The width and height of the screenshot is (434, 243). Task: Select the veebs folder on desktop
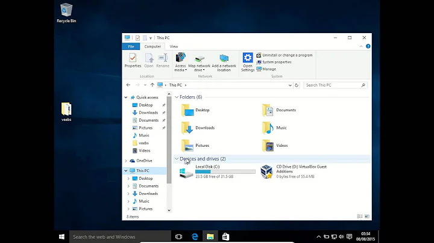pyautogui.click(x=66, y=112)
